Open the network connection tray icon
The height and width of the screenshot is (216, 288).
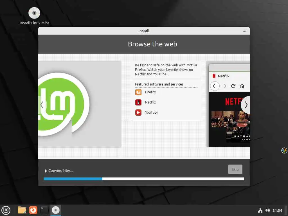pos(260,210)
